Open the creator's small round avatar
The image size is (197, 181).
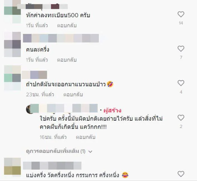[30, 109]
